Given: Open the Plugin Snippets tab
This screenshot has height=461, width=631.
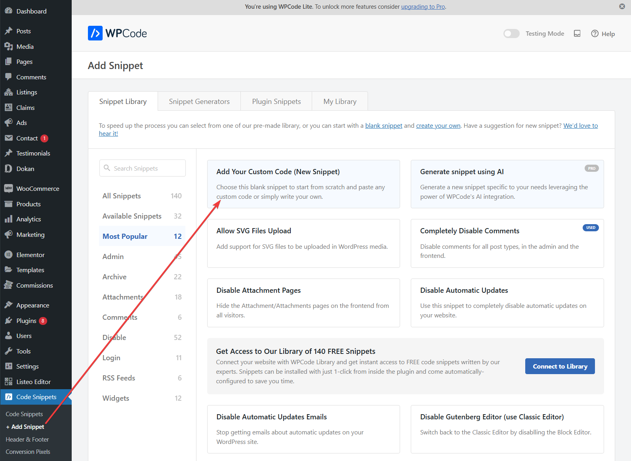Looking at the screenshot, I should coord(276,102).
